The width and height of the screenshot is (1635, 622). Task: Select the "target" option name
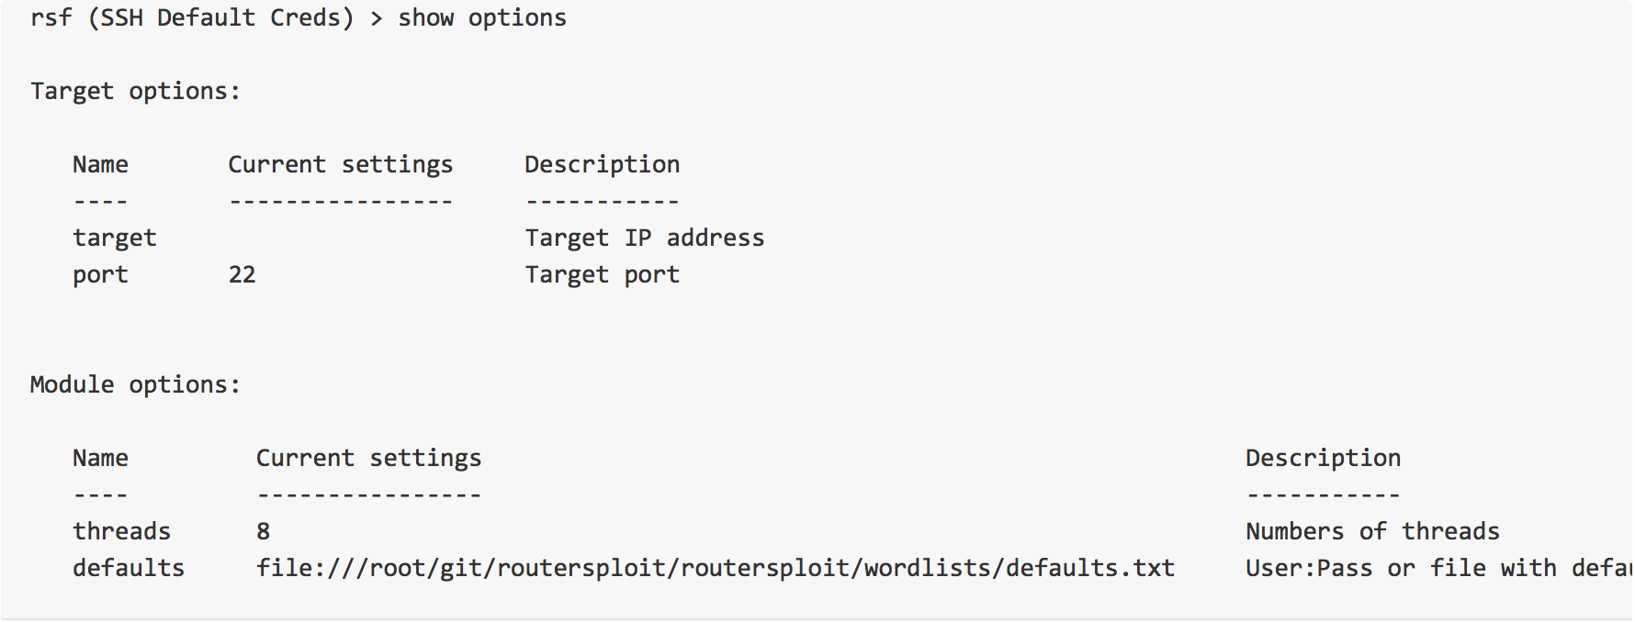[114, 239]
